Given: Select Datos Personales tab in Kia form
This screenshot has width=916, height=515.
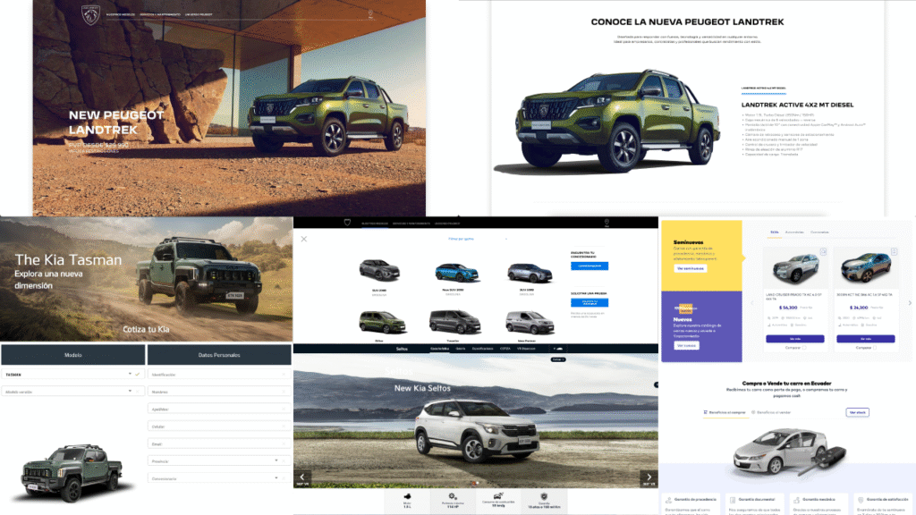Looking at the screenshot, I should coord(219,354).
